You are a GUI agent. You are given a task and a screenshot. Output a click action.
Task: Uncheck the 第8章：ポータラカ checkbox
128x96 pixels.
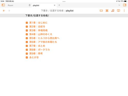click(x=27, y=50)
